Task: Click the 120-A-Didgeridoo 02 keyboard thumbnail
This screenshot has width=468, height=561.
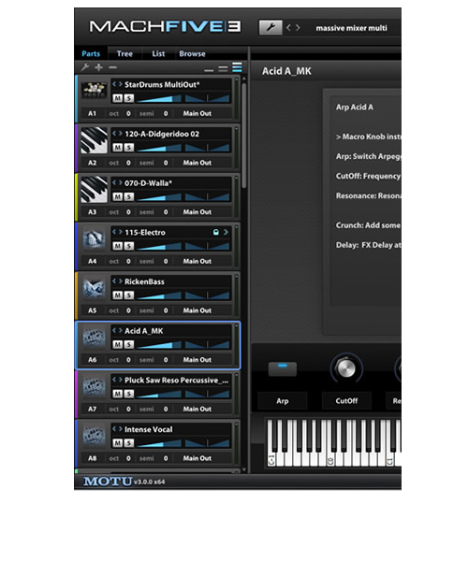Action: (94, 140)
